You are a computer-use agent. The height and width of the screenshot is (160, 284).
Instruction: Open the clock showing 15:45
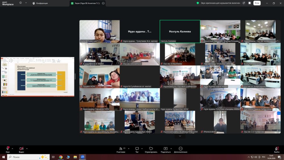(x=271, y=157)
